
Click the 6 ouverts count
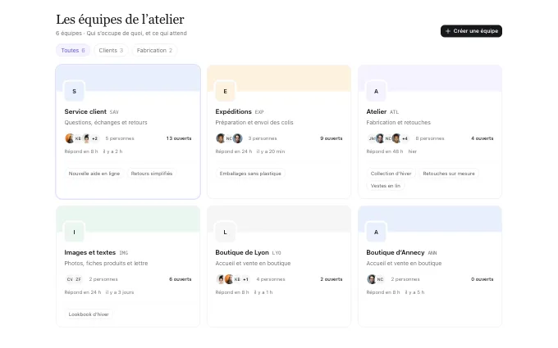(x=181, y=279)
